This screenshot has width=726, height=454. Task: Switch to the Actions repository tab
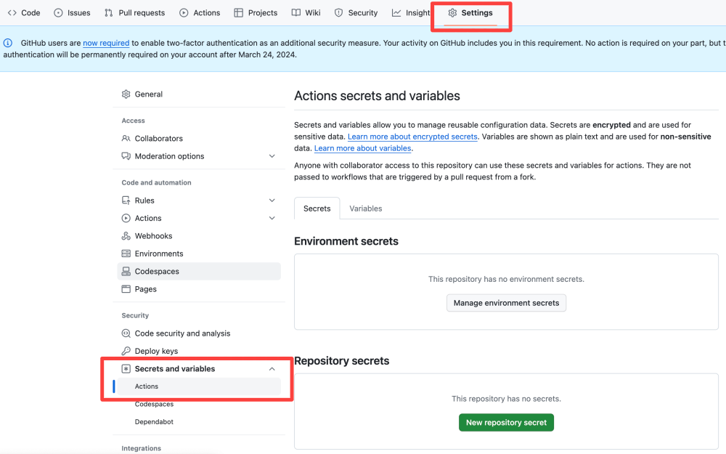click(x=200, y=13)
